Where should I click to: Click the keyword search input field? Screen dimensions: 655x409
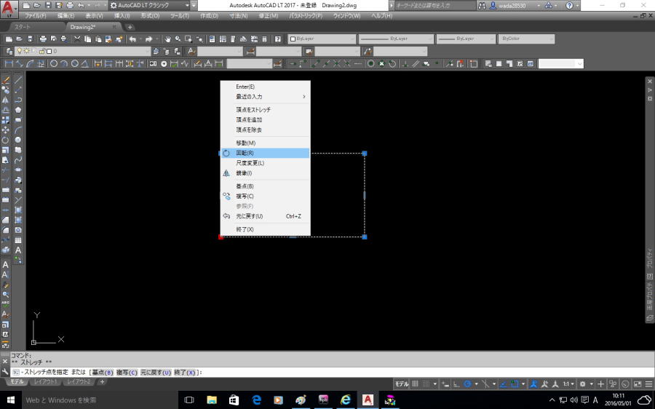(x=434, y=5)
